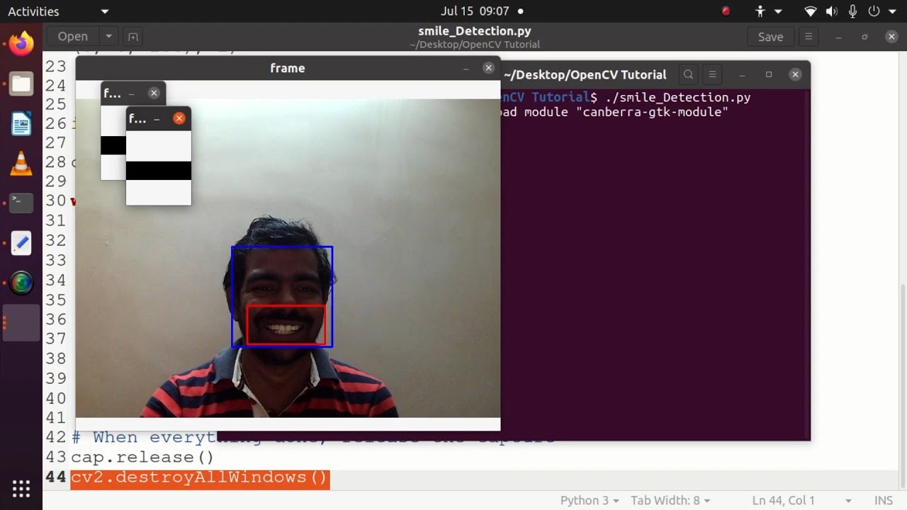Switch to the Text Editor dock icon
Viewport: 907px width, 510px height.
point(21,243)
